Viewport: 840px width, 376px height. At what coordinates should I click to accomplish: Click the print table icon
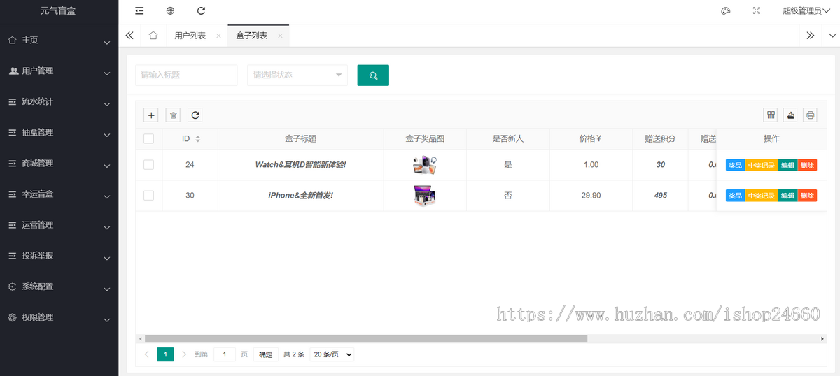click(810, 115)
